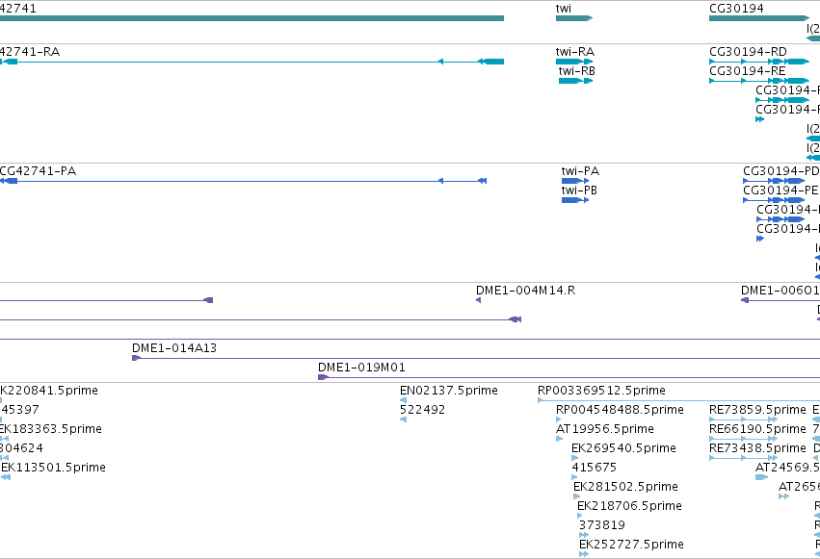Viewport: 820px width, 559px height.
Task: Click the DME1-014A13 clone label
Action: coord(174,348)
